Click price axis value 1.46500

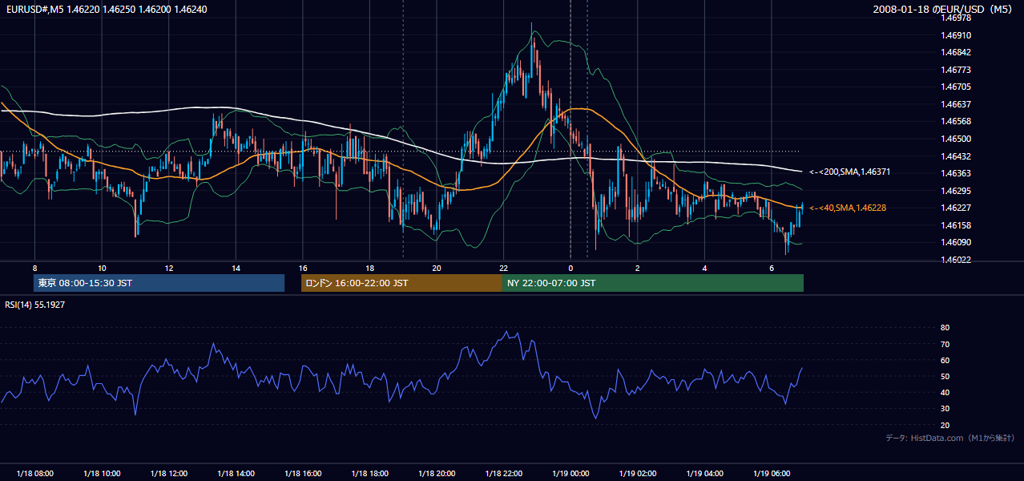[x=957, y=139]
